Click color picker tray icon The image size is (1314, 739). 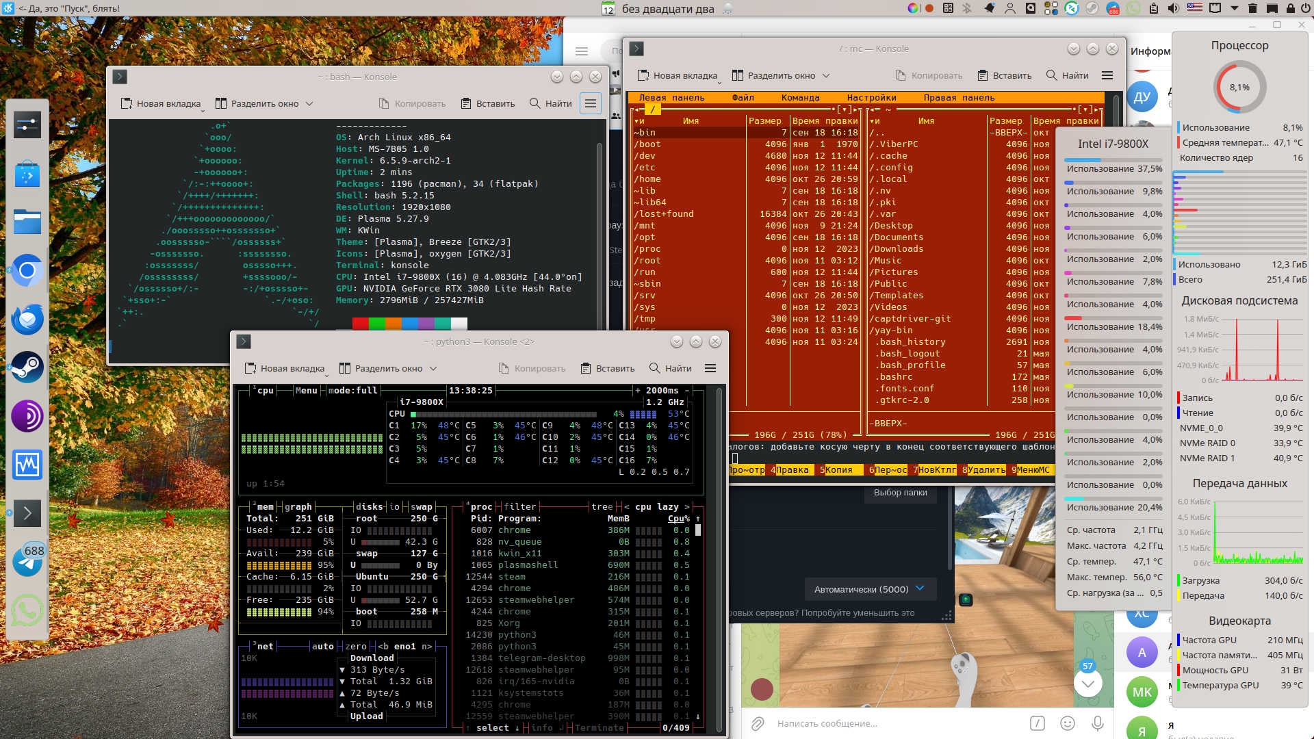pyautogui.click(x=913, y=8)
